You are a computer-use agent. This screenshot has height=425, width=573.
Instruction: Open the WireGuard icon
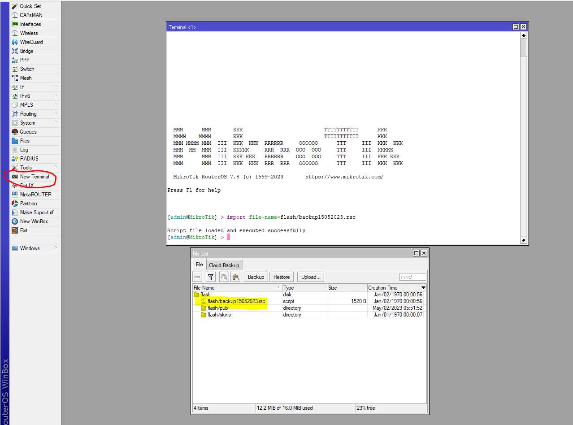[x=15, y=42]
